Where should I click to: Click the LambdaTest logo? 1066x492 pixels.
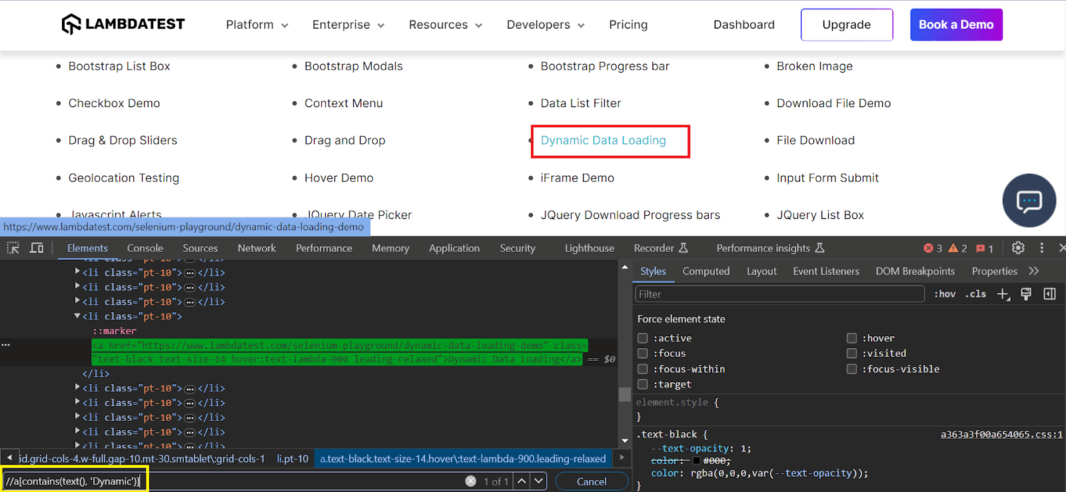click(123, 24)
